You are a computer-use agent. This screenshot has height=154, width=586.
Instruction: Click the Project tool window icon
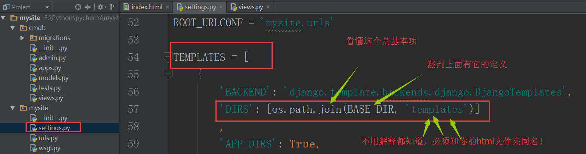point(6,7)
